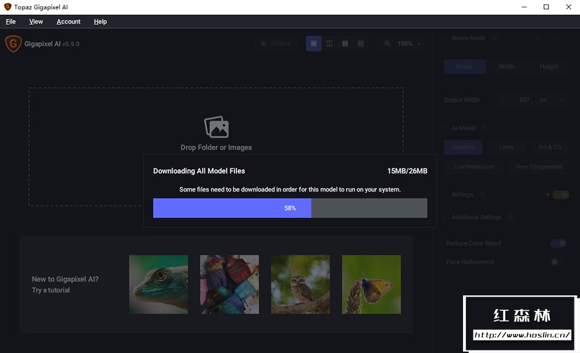Collapse the Additional Settings section
The height and width of the screenshot is (353, 580).
coord(444,217)
